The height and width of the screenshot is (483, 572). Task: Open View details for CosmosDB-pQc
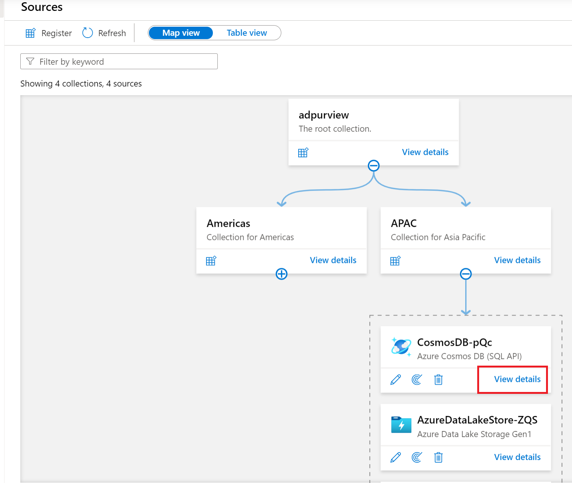pos(517,379)
